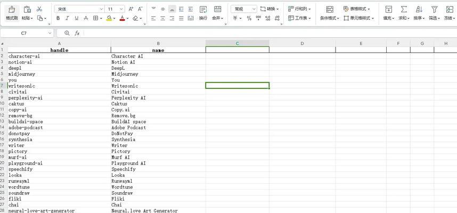This screenshot has height=213, width=457.
Task: Click the currency ¥ format icon
Action: coord(235,18)
